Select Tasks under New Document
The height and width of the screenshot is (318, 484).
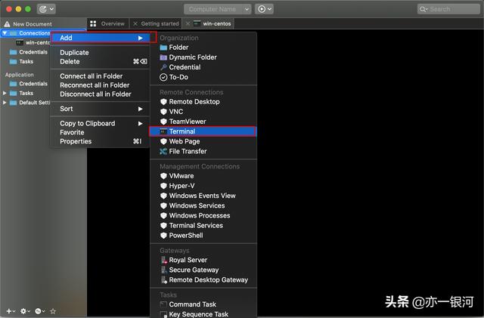tap(26, 62)
